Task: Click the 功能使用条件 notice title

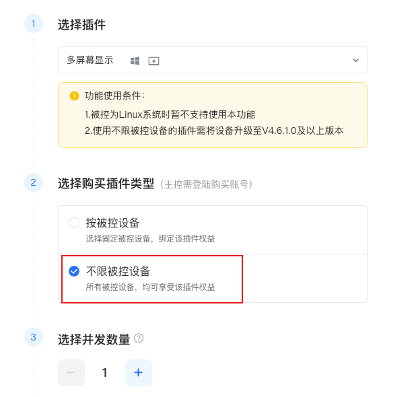Action: [x=114, y=96]
